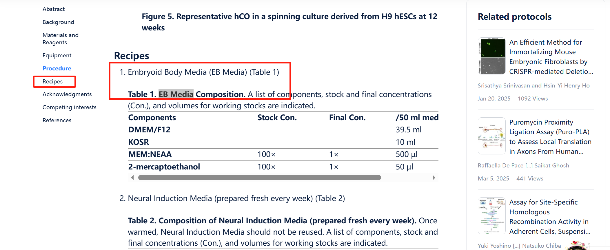
Task: Click the table's right scroll arrow
Action: click(434, 178)
